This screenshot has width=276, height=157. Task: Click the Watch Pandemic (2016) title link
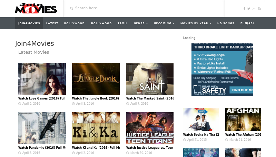42,148
